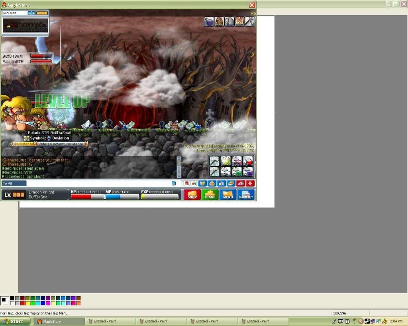Click the chat text input field
The height and width of the screenshot is (326, 408).
click(x=99, y=183)
